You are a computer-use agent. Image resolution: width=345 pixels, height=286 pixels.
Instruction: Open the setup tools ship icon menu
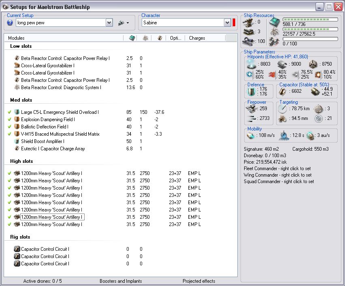click(123, 23)
